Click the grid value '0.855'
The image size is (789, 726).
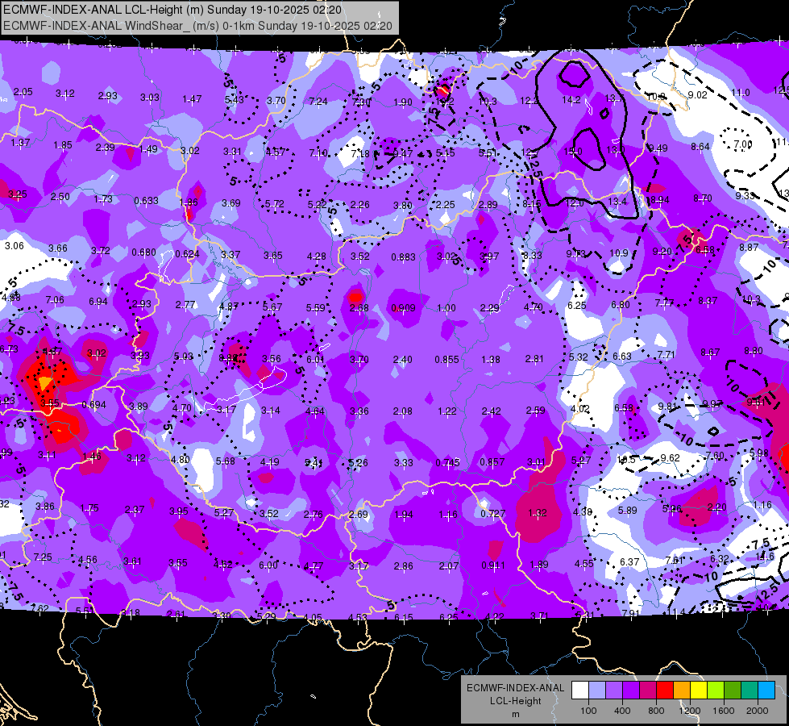[446, 359]
